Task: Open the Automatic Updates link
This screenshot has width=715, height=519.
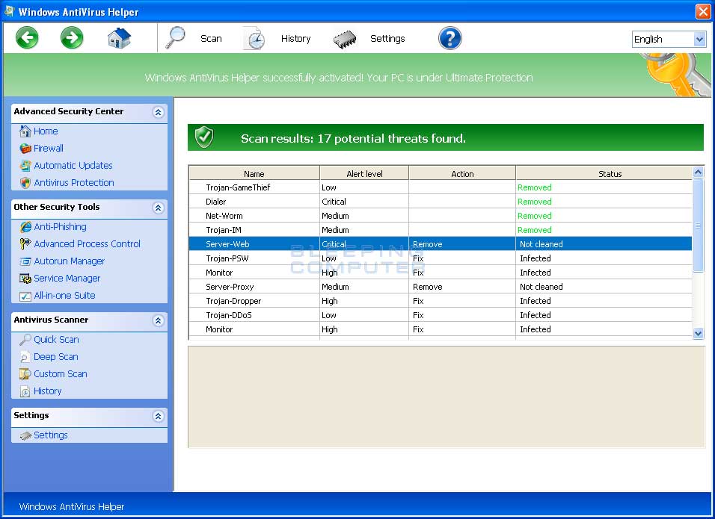Action: click(x=73, y=166)
